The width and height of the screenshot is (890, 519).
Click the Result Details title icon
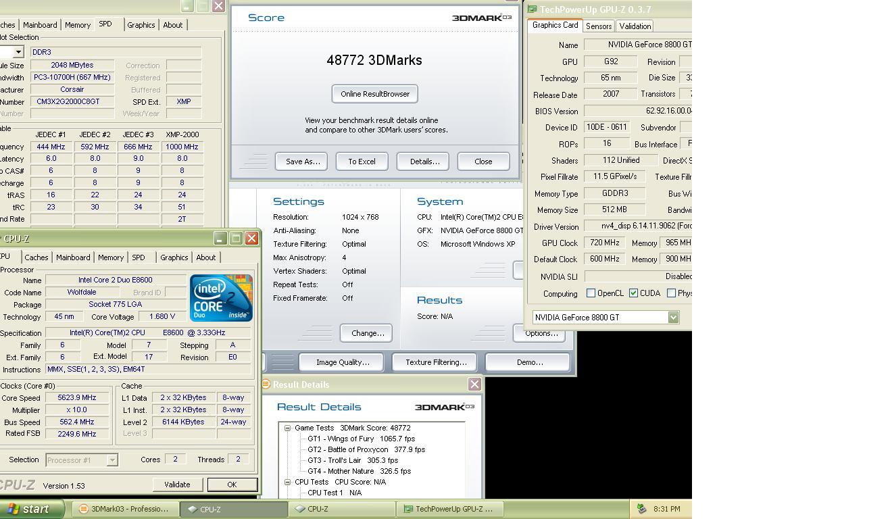tap(266, 385)
